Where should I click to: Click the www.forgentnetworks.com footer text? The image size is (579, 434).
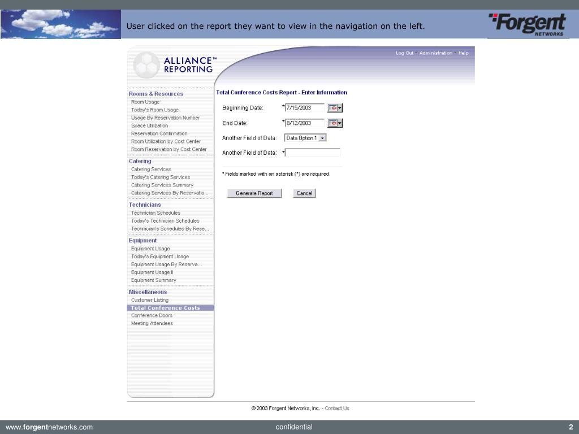[50, 427]
